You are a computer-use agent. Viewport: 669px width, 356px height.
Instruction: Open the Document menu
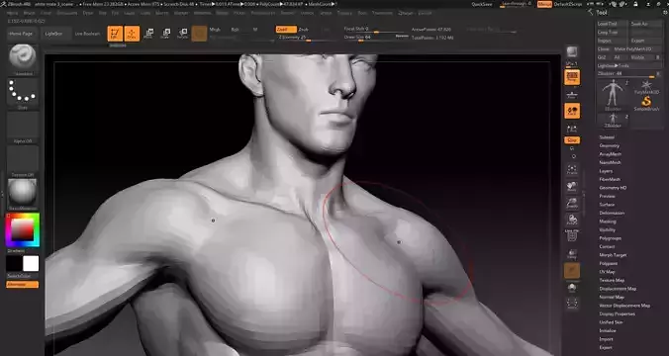tap(67, 13)
